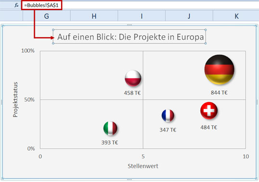259x182 pixels.
Task: Select the 458 T€ data label
Action: click(132, 93)
